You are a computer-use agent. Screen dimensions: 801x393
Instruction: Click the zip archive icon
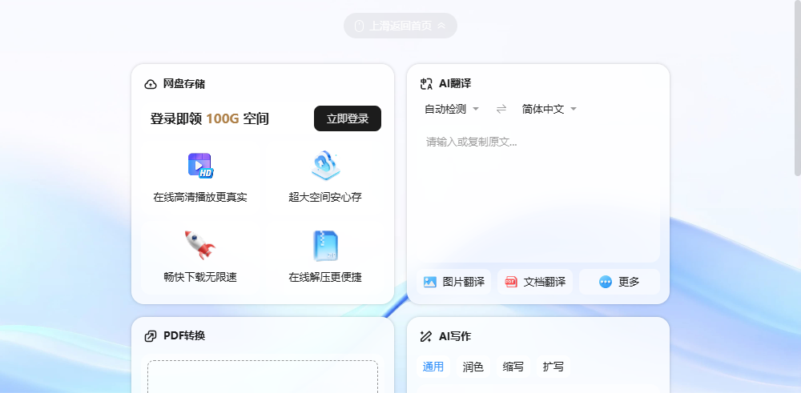click(325, 246)
